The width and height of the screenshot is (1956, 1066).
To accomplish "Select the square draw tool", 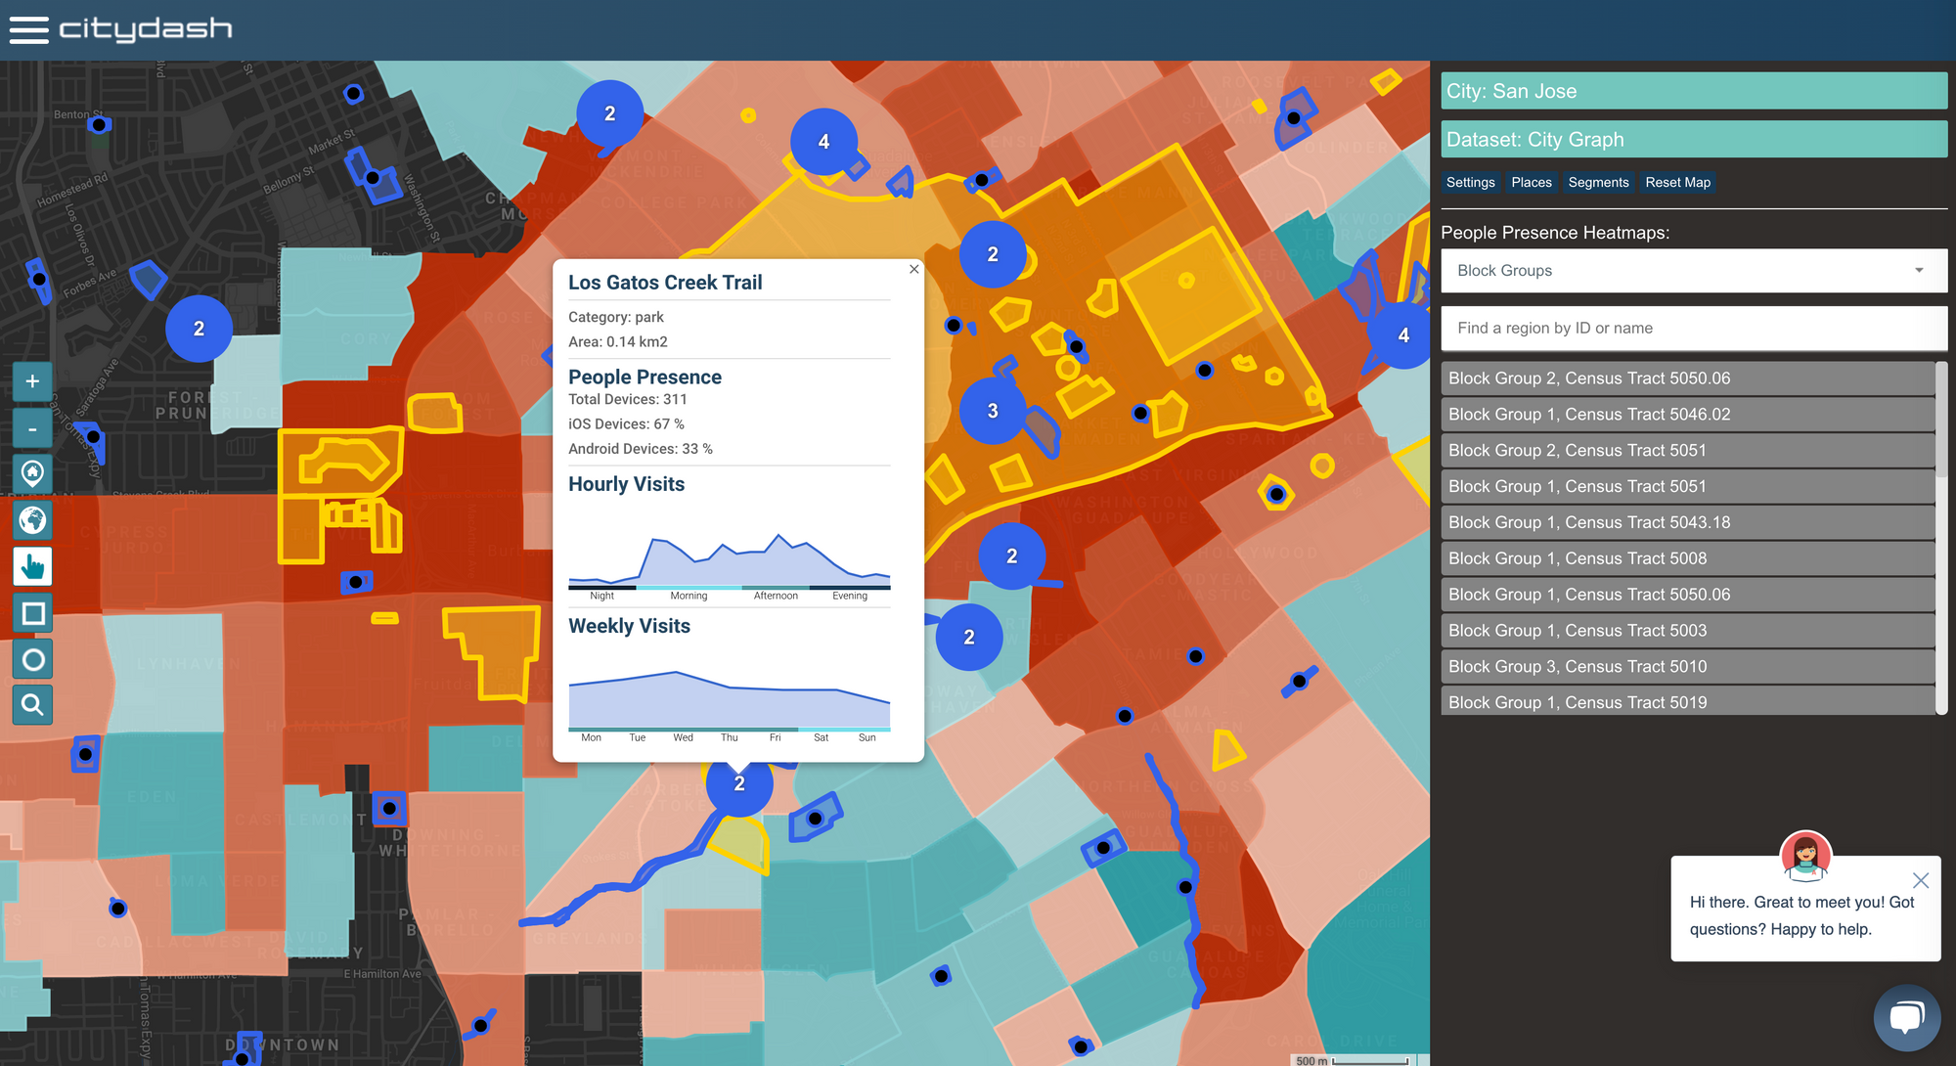I will (32, 613).
